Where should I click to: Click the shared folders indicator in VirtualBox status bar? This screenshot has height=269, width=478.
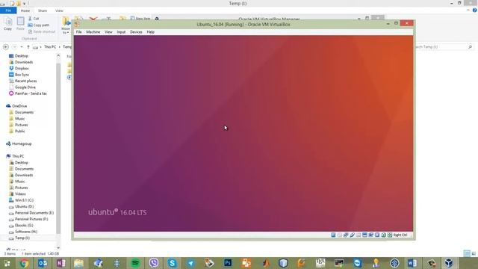click(x=358, y=235)
